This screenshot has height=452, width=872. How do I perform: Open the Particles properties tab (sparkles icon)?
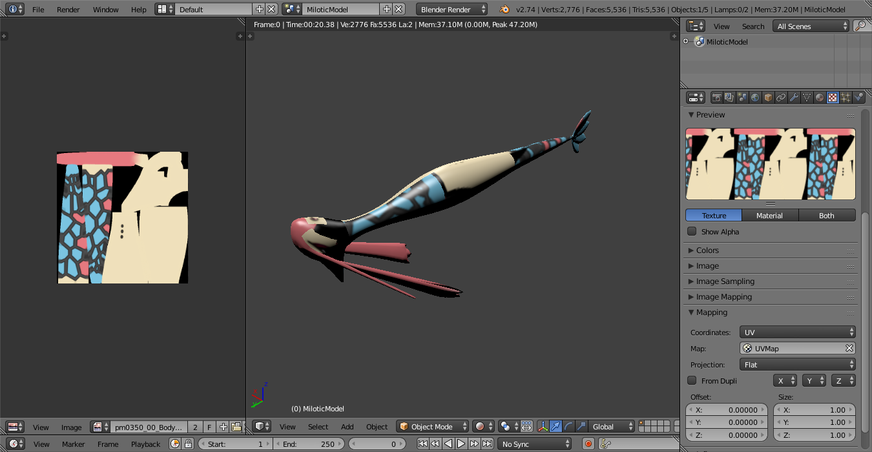pyautogui.click(x=846, y=98)
